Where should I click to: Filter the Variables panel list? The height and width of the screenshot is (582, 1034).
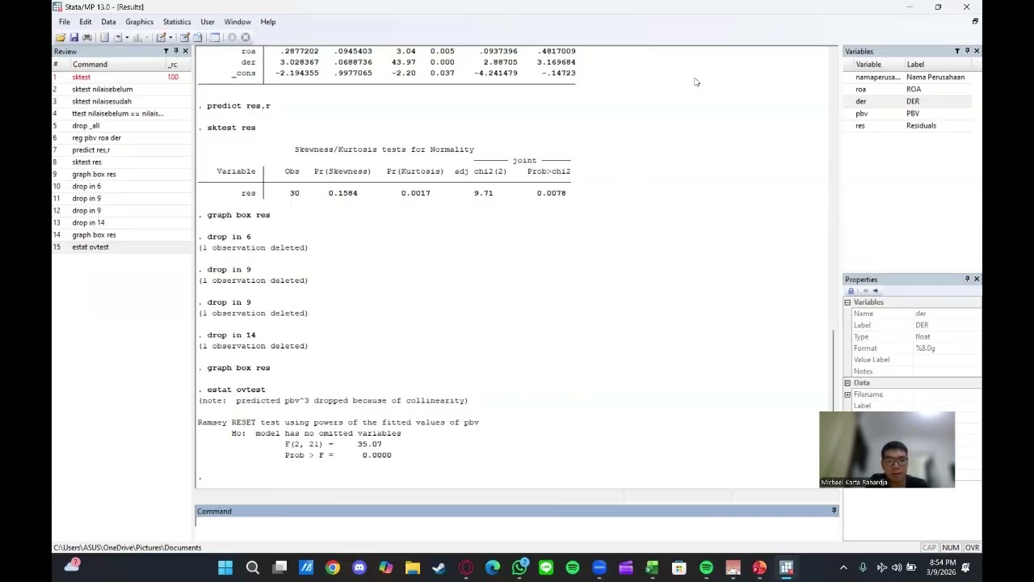click(957, 51)
